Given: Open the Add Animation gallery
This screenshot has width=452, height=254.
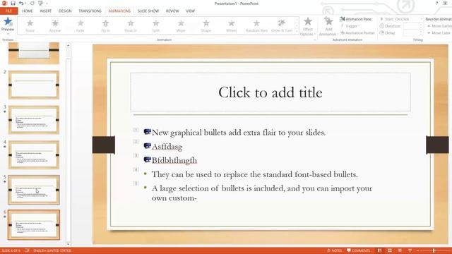Looking at the screenshot, I should tap(328, 26).
